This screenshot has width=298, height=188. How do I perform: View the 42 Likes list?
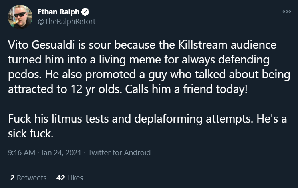tap(70, 178)
